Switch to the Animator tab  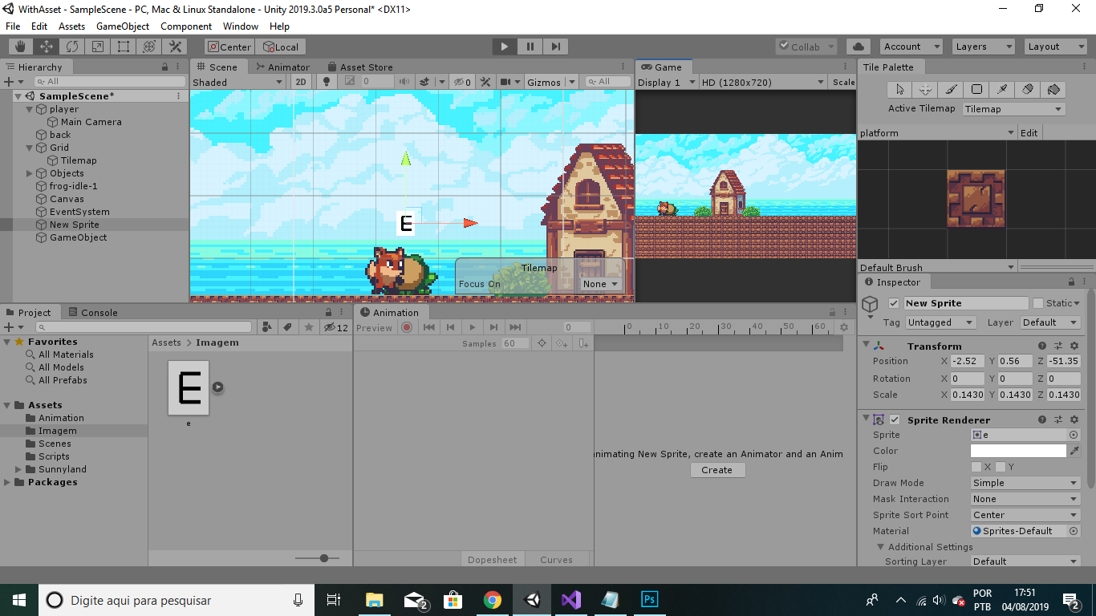click(x=282, y=67)
